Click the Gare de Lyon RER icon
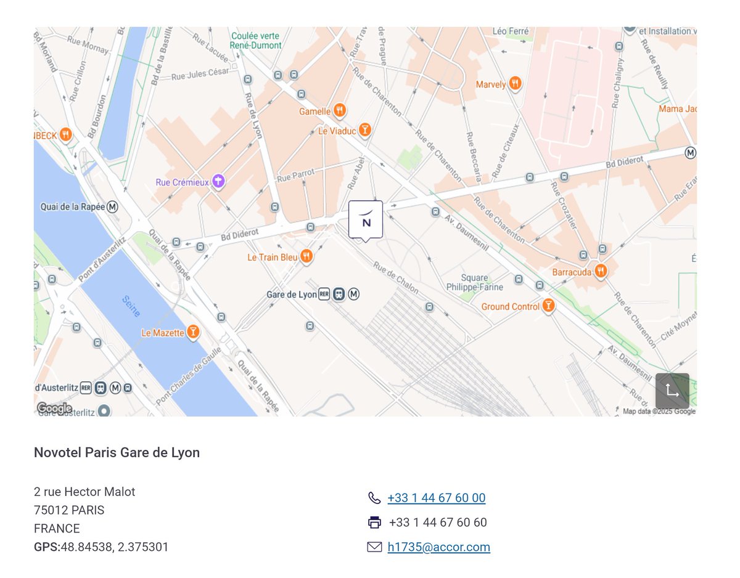 [x=324, y=295]
